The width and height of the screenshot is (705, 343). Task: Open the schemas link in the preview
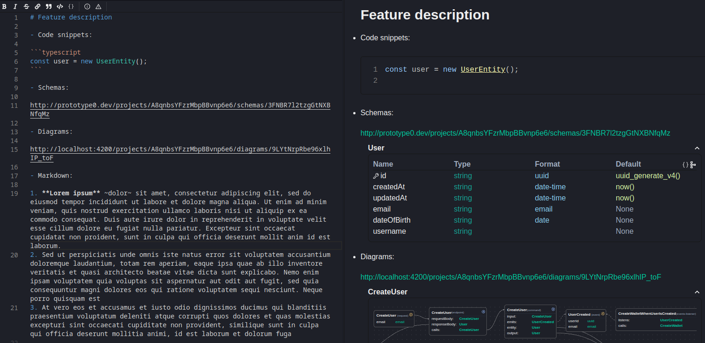[x=515, y=133]
